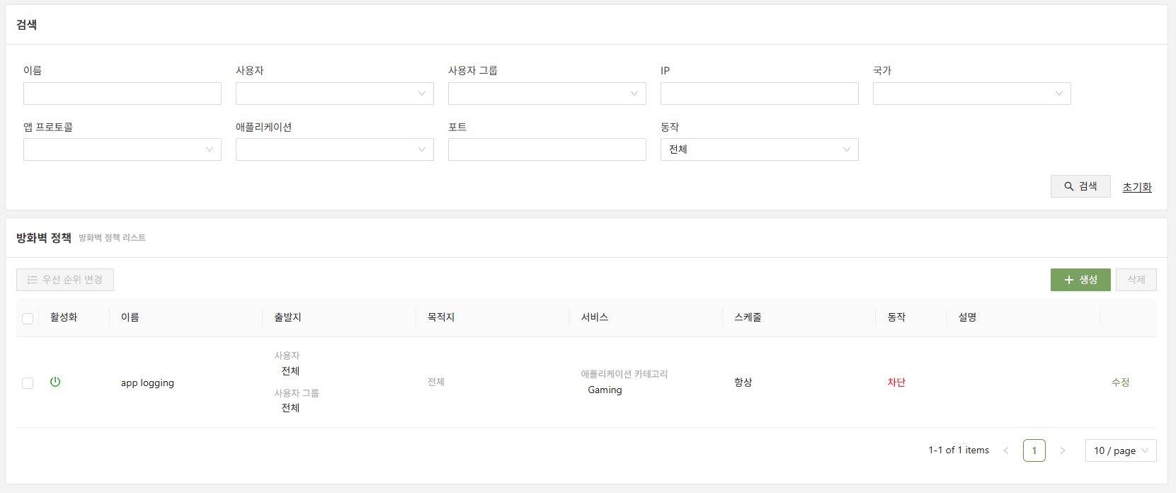Click the 초기화 reset link
Screen dimensions: 1176x493
tap(1136, 187)
